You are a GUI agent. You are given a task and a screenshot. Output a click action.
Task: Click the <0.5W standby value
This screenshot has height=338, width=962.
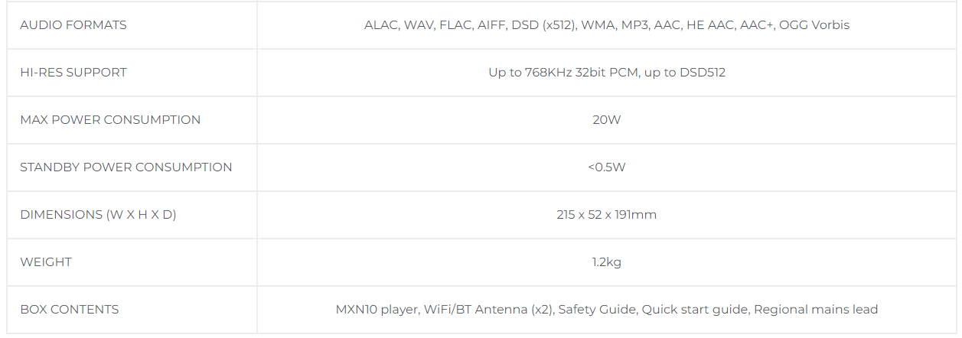(607, 167)
